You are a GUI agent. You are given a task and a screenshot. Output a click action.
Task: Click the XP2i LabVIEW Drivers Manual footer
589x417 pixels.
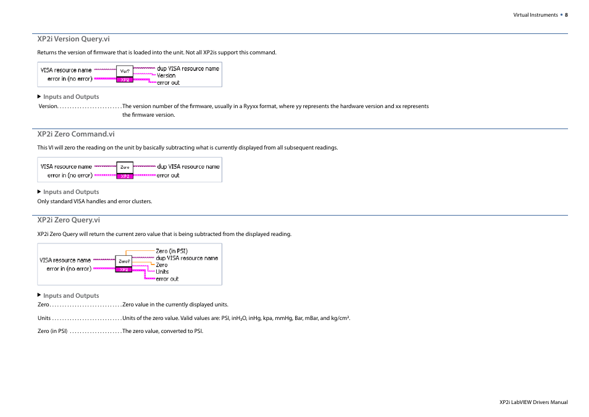[533, 402]
